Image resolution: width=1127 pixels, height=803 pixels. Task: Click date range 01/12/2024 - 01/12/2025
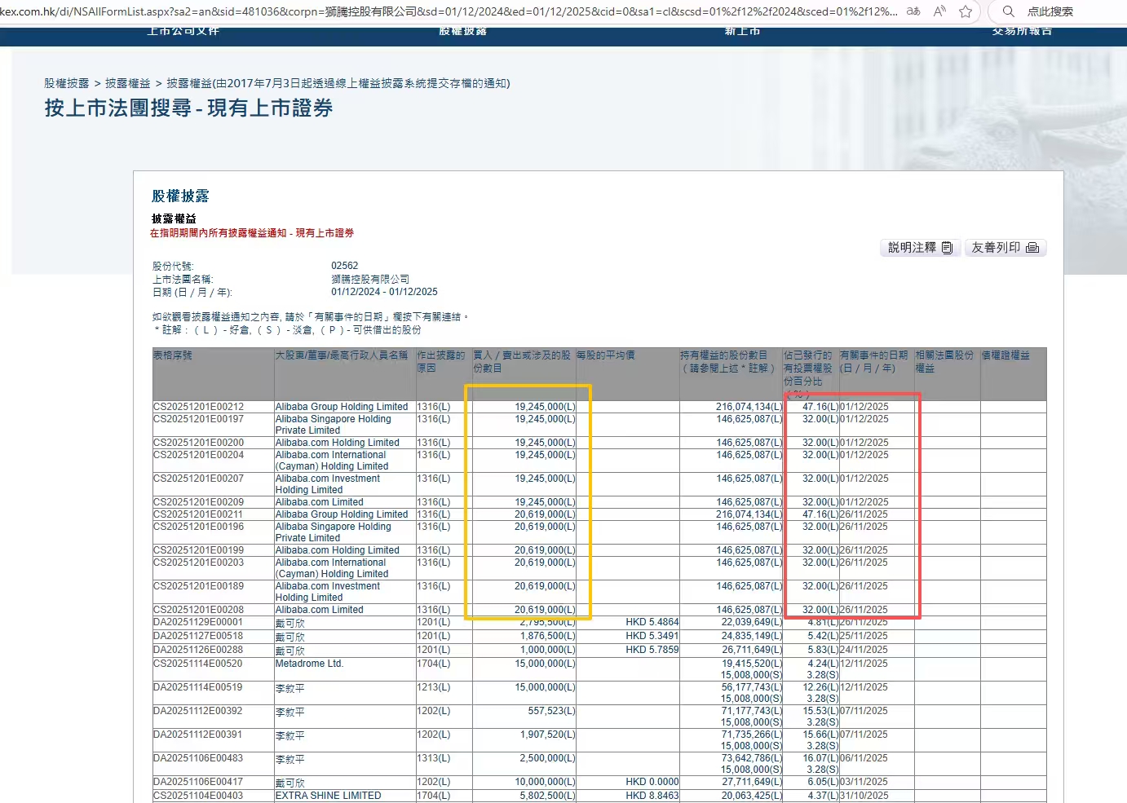385,292
